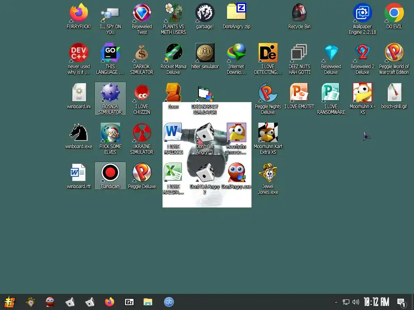Select the bosch-drill.gif file
Image resolution: width=414 pixels, height=310 pixels.
pyautogui.click(x=394, y=96)
